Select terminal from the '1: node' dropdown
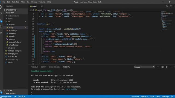This screenshot has width=175, height=98. coord(144,67)
